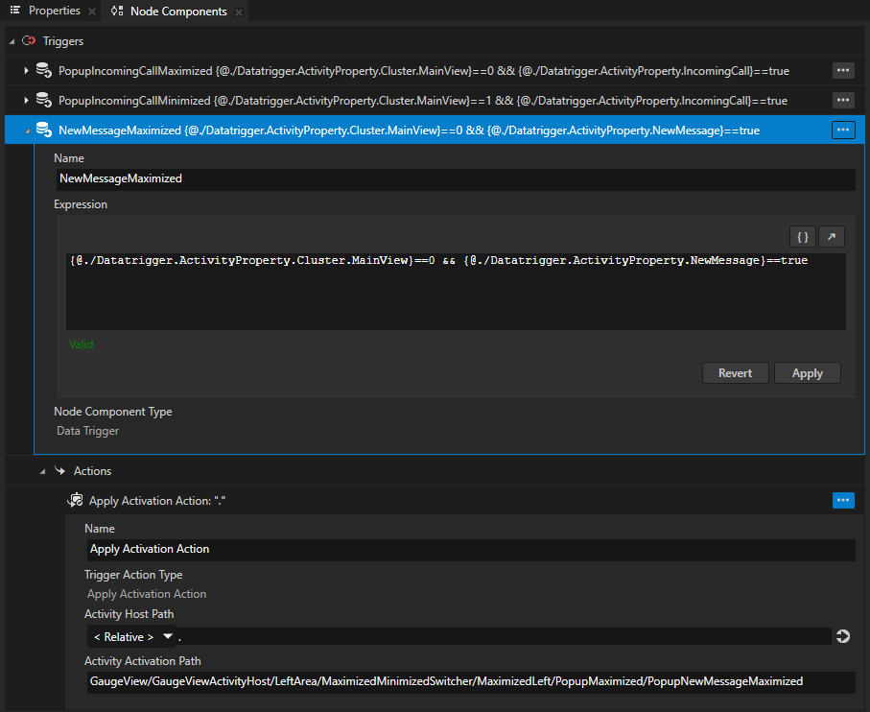Screen dimensions: 870x712
Task: Click the Node Components tab icon
Action: pyautogui.click(x=117, y=12)
